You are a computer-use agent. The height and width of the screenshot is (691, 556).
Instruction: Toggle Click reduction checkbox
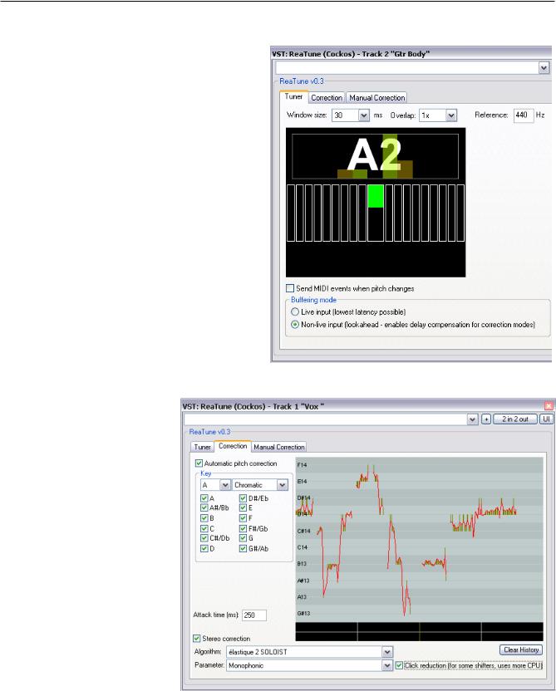point(399,665)
